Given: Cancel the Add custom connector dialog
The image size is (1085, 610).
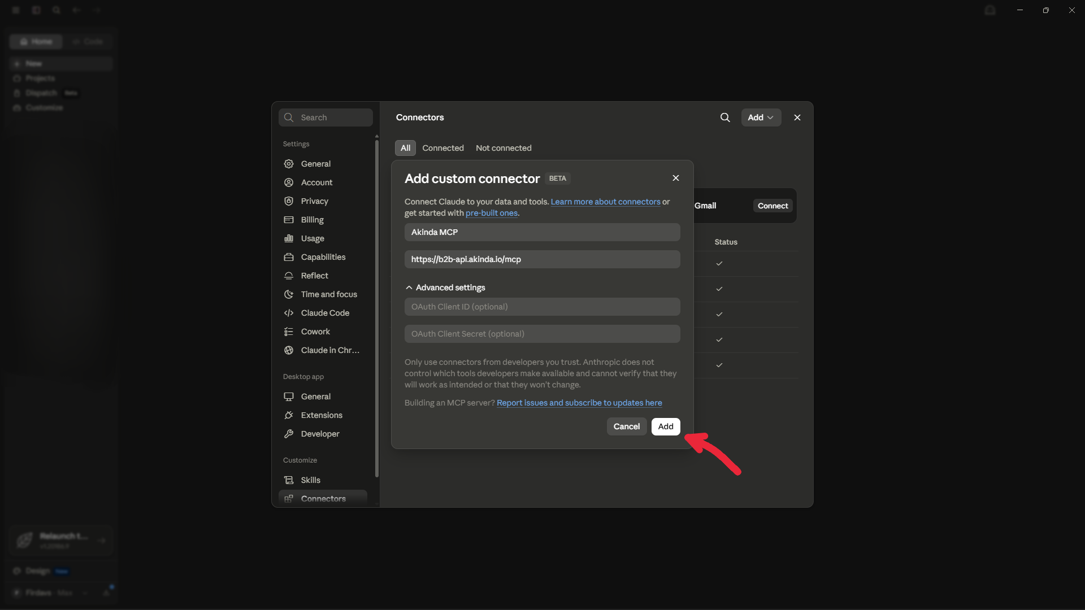Looking at the screenshot, I should pos(626,426).
